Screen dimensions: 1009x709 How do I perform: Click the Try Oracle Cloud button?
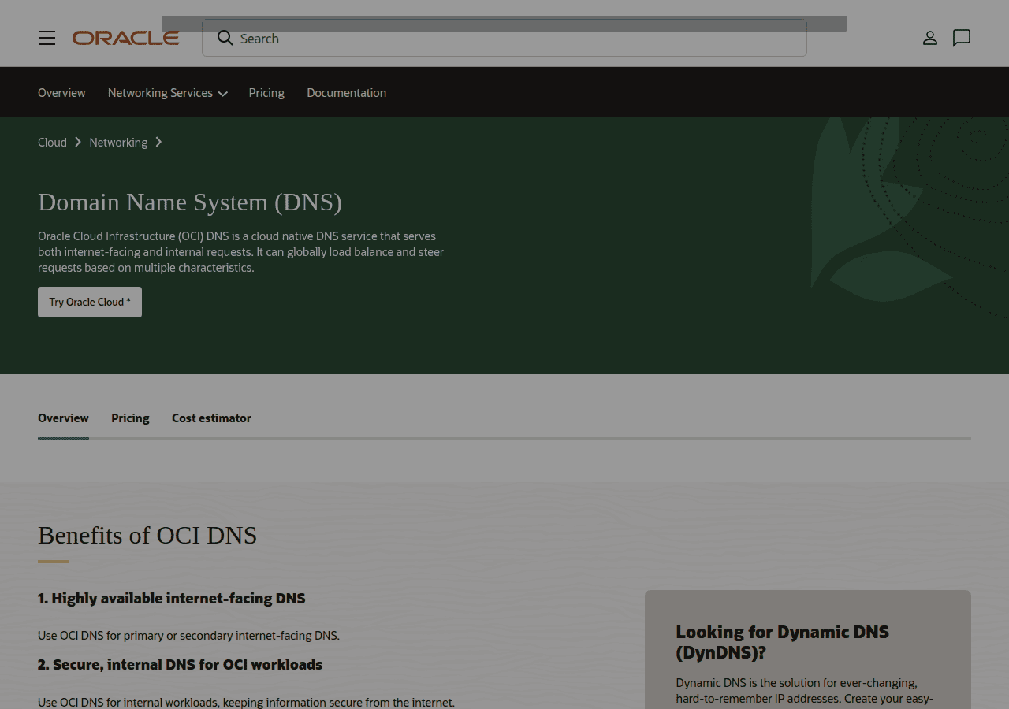click(90, 303)
